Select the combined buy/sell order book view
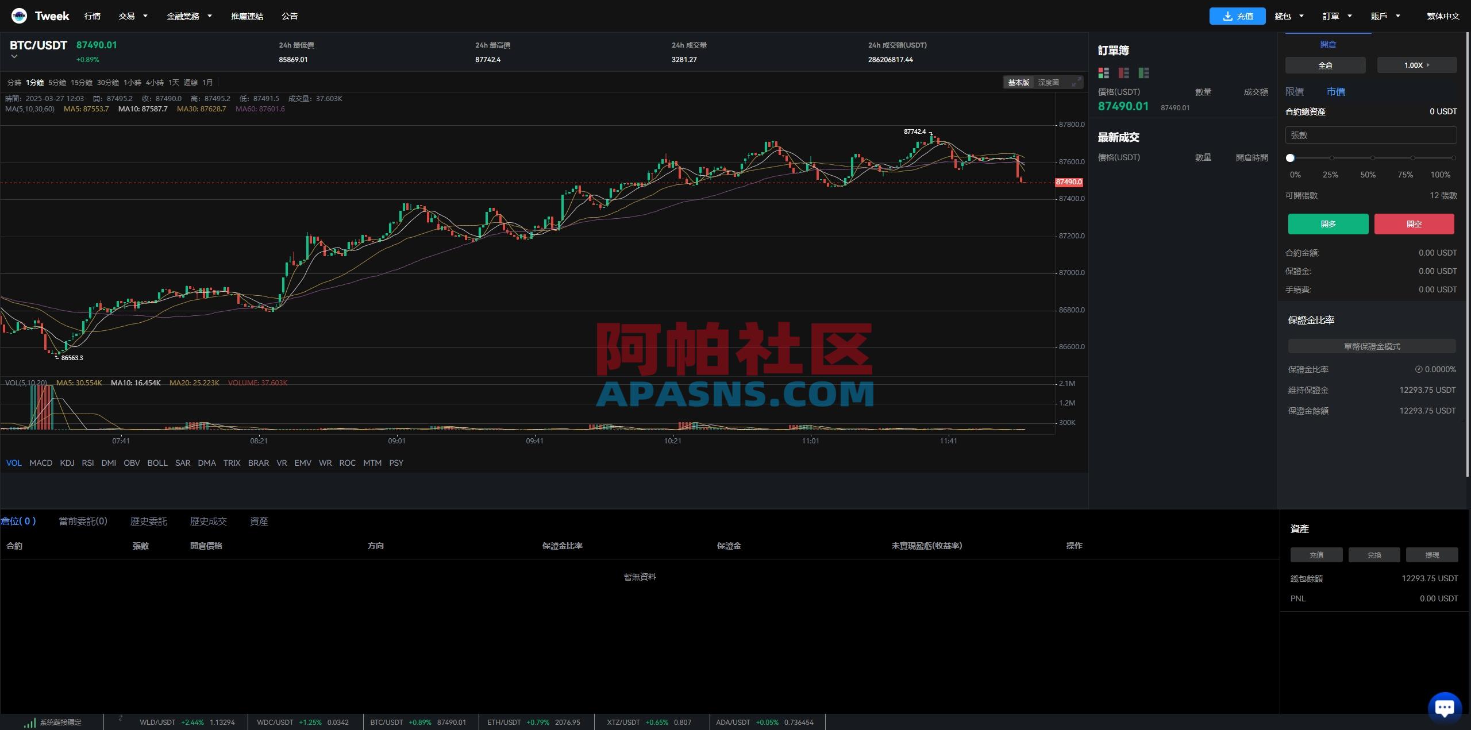Screen dimensions: 1471x730 click(x=1103, y=73)
